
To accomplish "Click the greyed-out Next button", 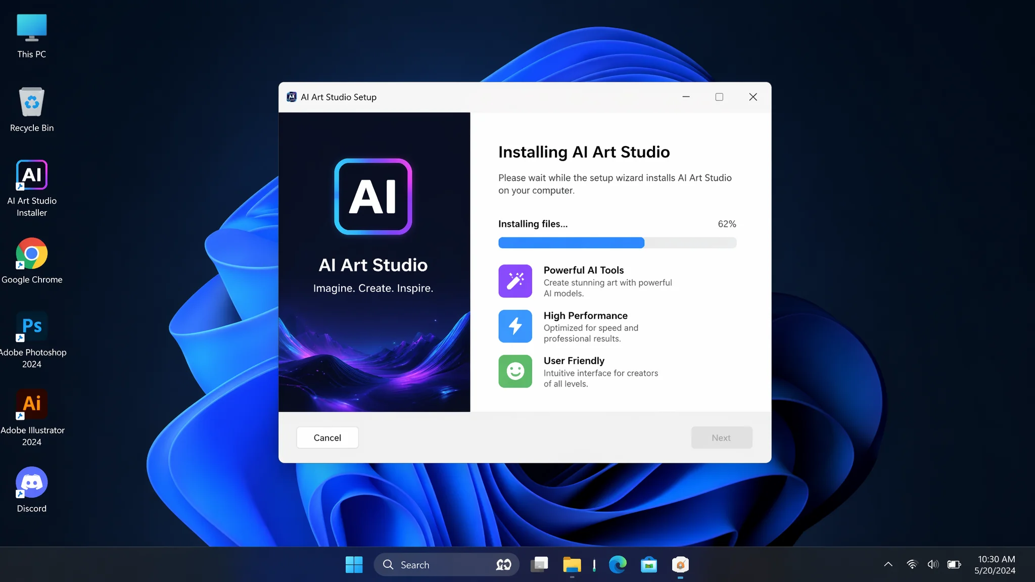I will click(x=721, y=438).
